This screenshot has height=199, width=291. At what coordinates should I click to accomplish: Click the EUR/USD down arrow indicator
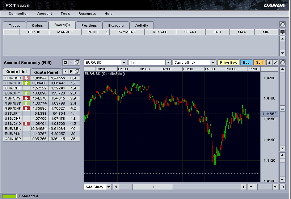26,78
